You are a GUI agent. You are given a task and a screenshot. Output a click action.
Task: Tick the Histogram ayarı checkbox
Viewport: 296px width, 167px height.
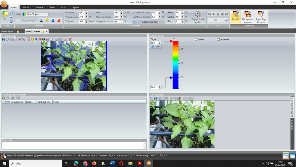(x=18, y=20)
